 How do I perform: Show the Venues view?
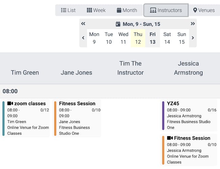click(x=204, y=10)
